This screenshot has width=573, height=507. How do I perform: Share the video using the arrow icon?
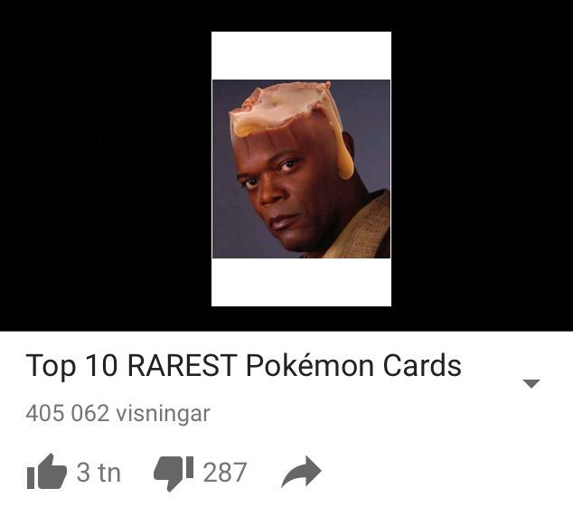(x=302, y=472)
